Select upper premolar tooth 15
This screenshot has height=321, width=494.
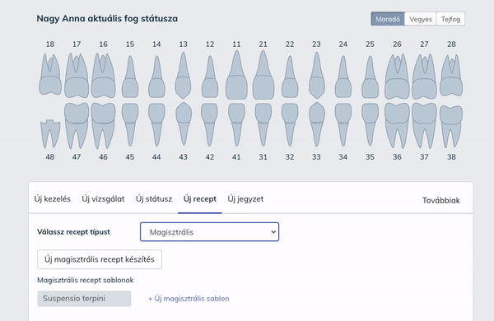pyautogui.click(x=130, y=77)
